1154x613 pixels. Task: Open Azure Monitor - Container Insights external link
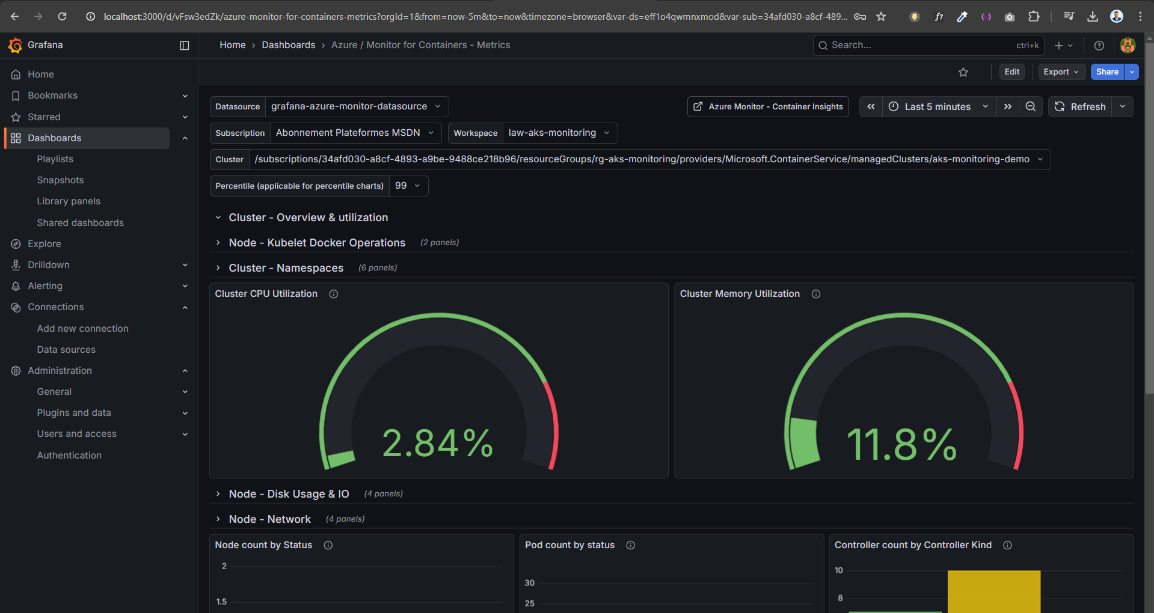tap(767, 106)
